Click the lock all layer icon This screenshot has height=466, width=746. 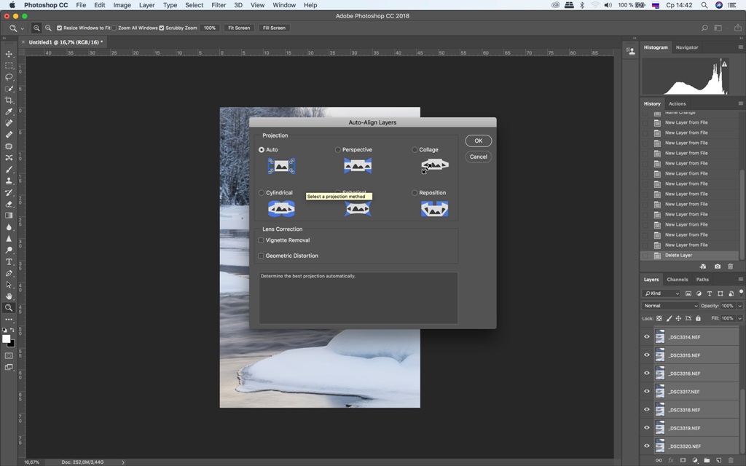tap(698, 318)
